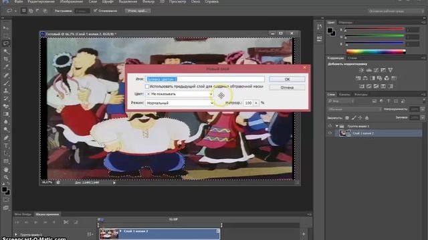The image size is (428, 240).
Task: Switch to the Образцы swatches tab
Action: (345, 23)
